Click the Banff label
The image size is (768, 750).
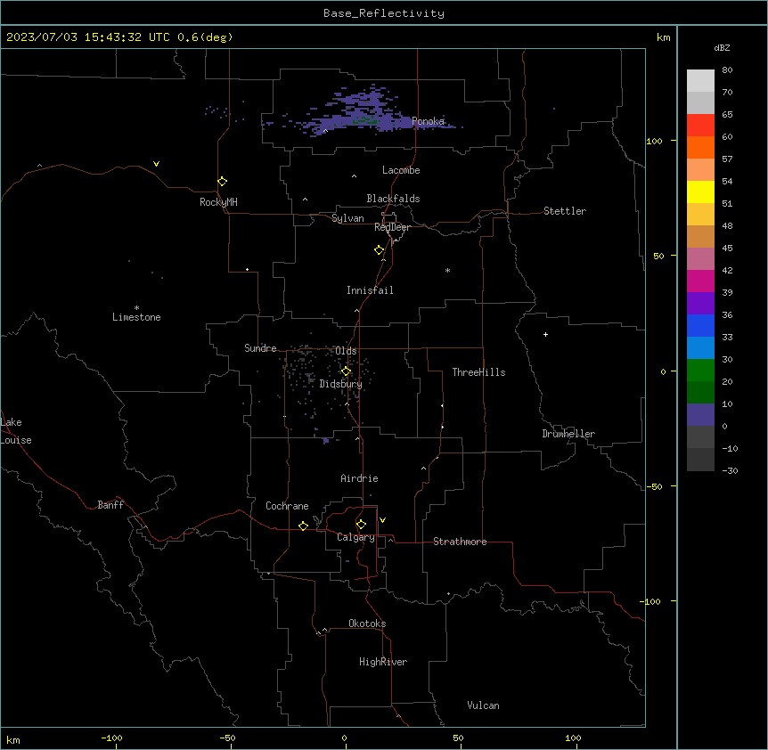pyautogui.click(x=110, y=505)
